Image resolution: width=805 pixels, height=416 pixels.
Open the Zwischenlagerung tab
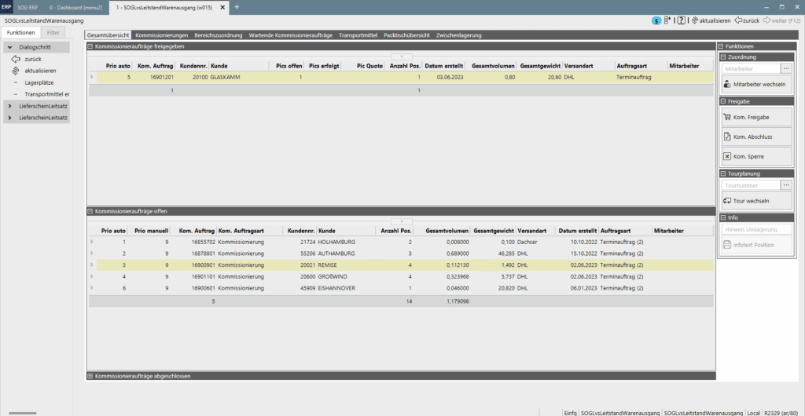coord(458,35)
